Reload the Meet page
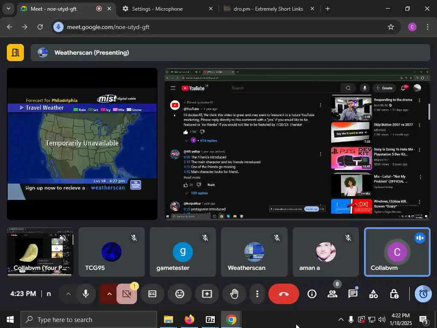This screenshot has width=437, height=328. point(40,27)
